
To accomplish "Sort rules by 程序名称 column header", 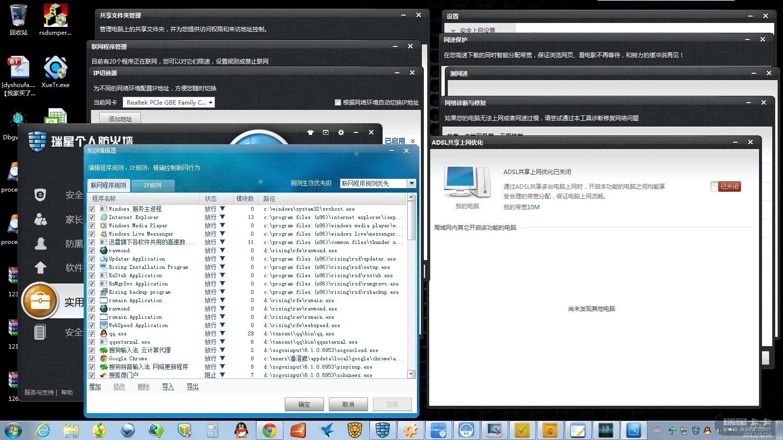I will pos(143,198).
